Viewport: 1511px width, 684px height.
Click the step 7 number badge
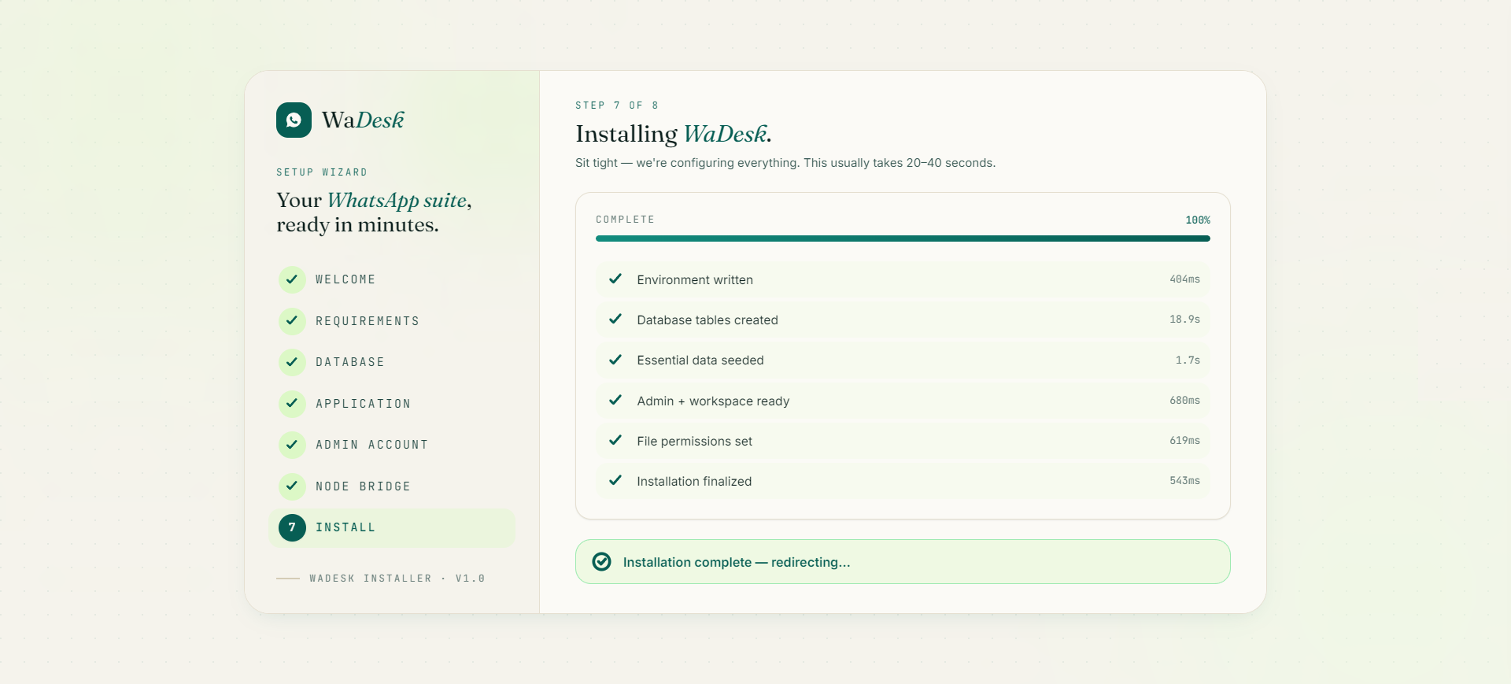click(292, 527)
